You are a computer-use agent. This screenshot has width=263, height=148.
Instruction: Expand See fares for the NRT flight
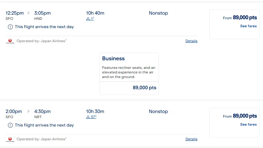(x=248, y=124)
